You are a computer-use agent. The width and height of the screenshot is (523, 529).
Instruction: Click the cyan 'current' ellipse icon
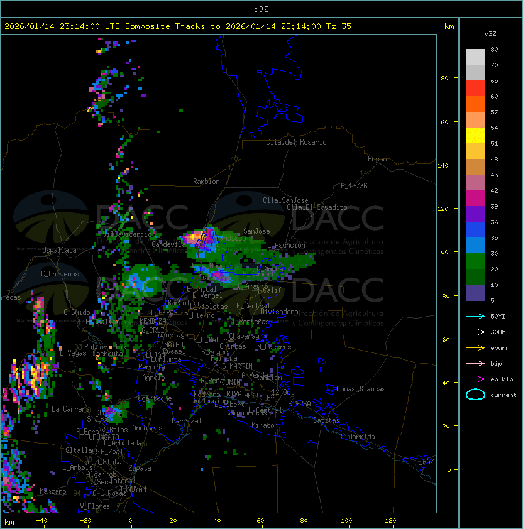click(475, 395)
